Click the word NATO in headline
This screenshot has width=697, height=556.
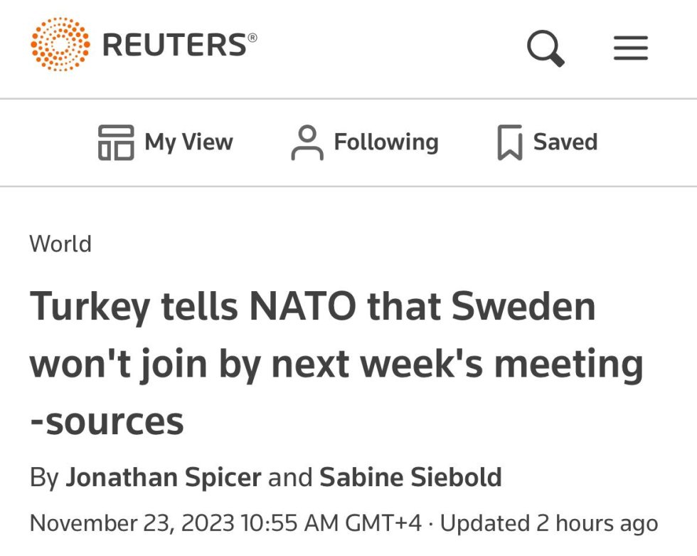pyautogui.click(x=303, y=306)
